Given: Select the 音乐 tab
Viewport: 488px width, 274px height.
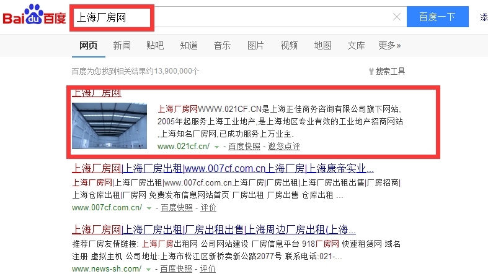Looking at the screenshot, I should (222, 46).
